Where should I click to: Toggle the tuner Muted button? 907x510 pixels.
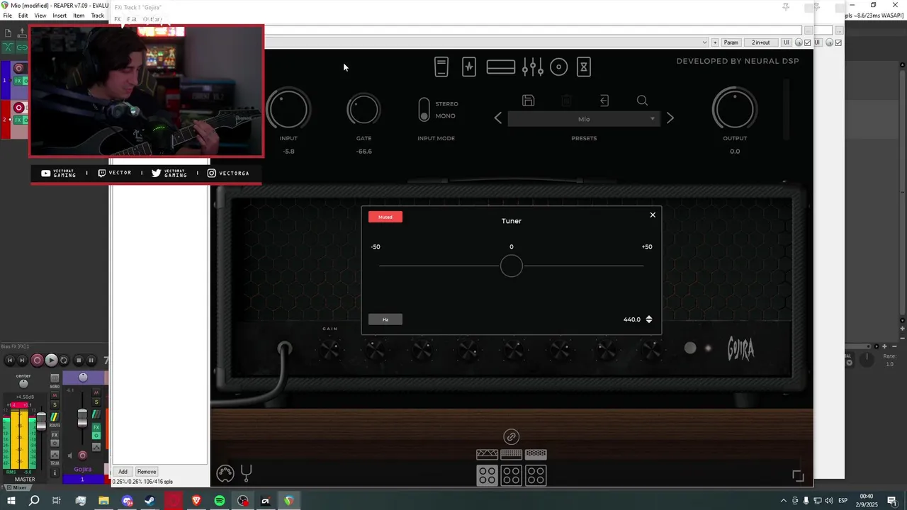tap(385, 217)
